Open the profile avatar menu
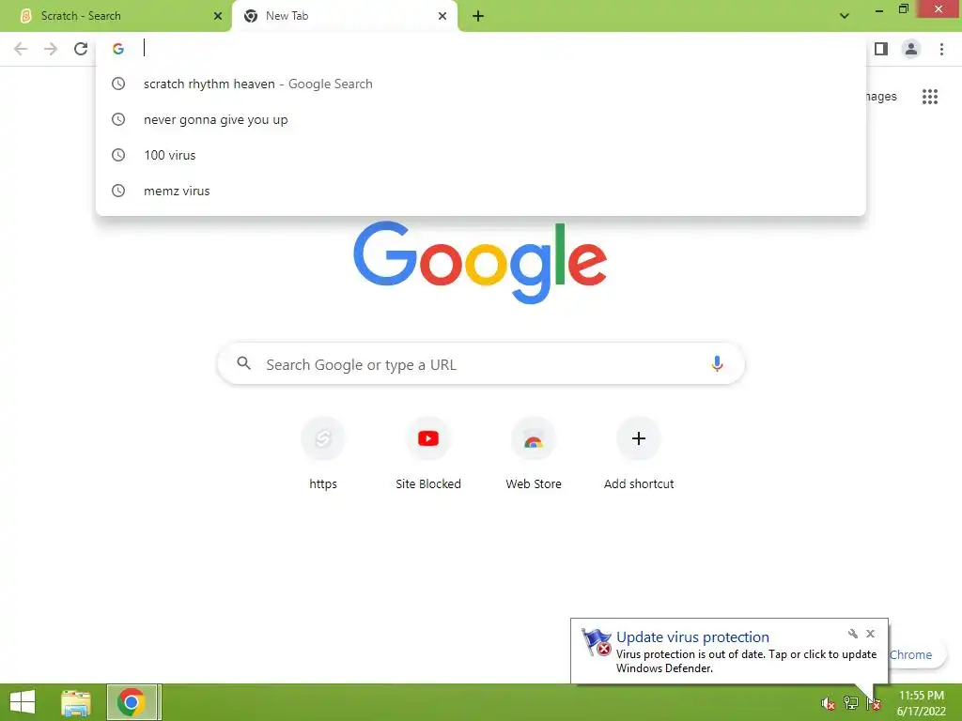The image size is (962, 721). pos(911,49)
